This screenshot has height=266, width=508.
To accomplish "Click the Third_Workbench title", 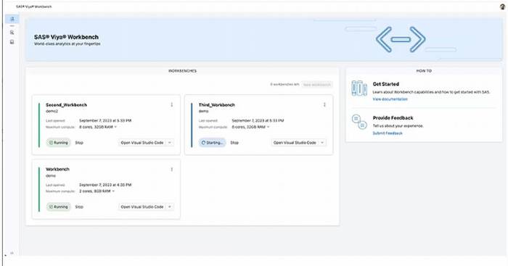I will pos(217,105).
